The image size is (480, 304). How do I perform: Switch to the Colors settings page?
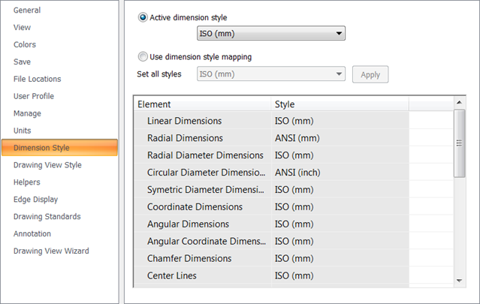(x=25, y=44)
